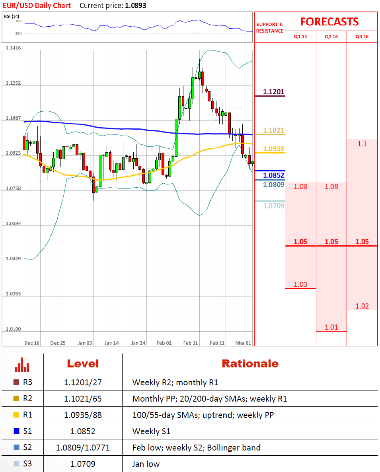This screenshot has height=472, width=380.
Task: Click the Jan 05 date axis label
Action: point(85,343)
